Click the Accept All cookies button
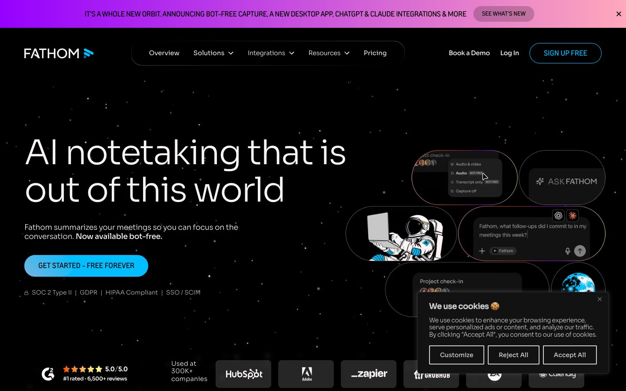626x391 pixels. (569, 355)
